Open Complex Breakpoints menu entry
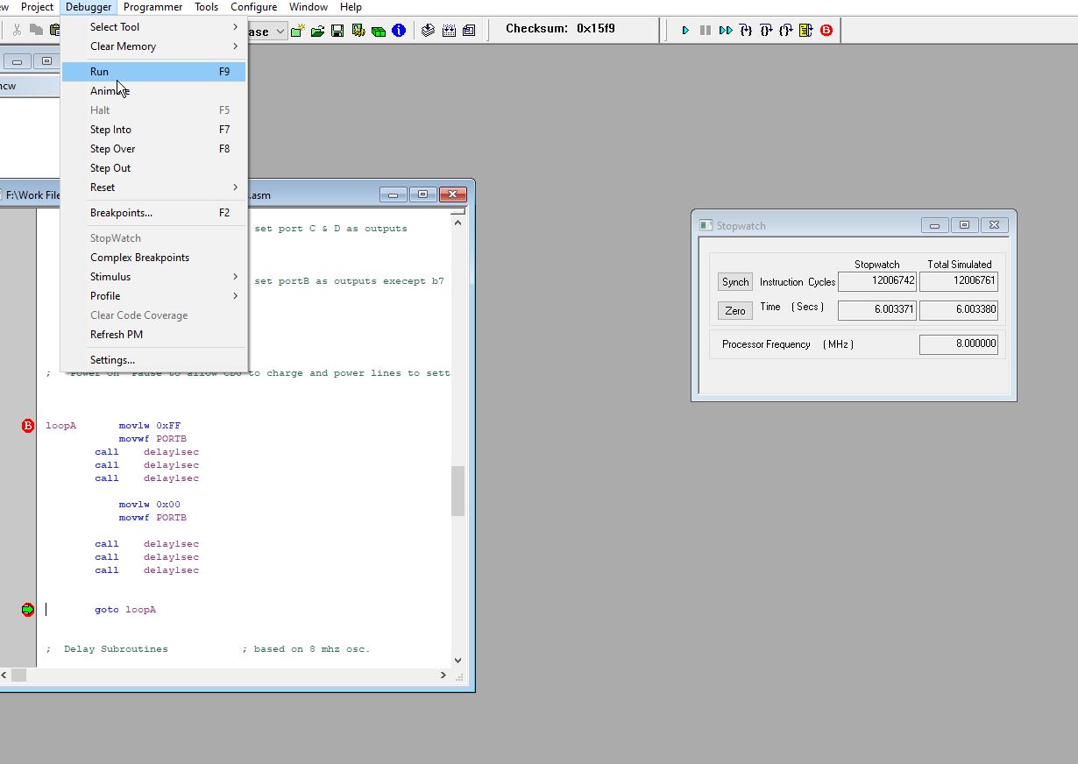Viewport: 1078px width, 764px height. click(154, 258)
